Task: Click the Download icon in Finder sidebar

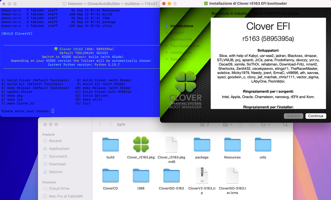Action: [45, 164]
